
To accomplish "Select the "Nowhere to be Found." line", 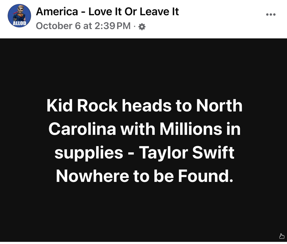I will pyautogui.click(x=144, y=176).
